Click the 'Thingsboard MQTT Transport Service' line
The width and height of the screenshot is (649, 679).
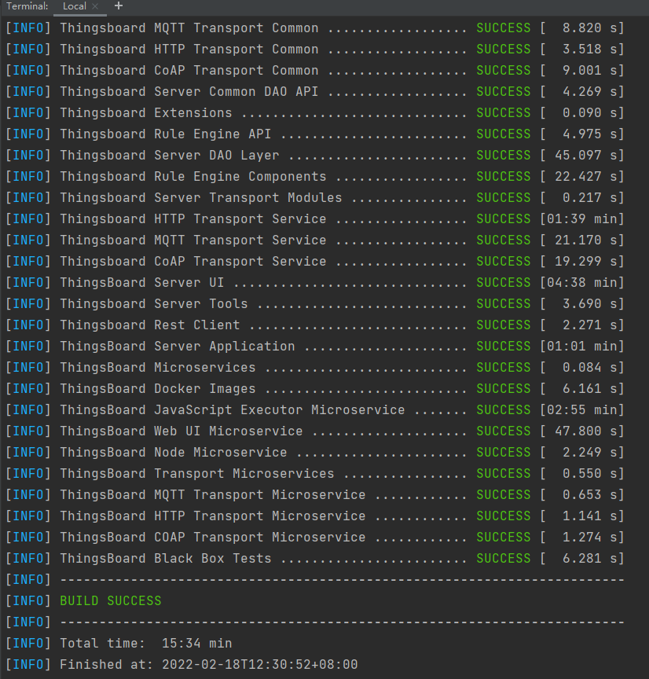point(315,240)
